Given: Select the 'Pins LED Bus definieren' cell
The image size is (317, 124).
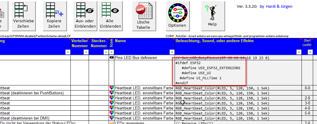Looking at the screenshot, I should pos(143,58).
